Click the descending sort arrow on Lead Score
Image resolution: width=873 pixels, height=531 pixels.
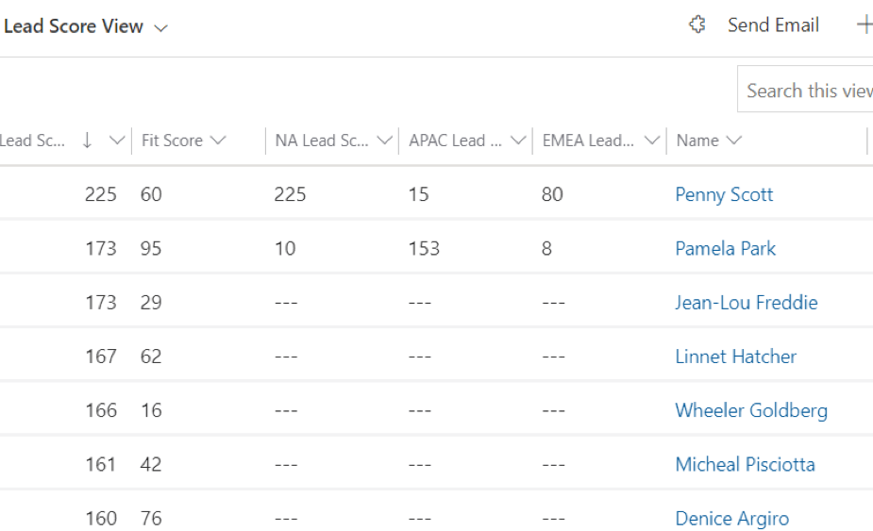(x=88, y=141)
